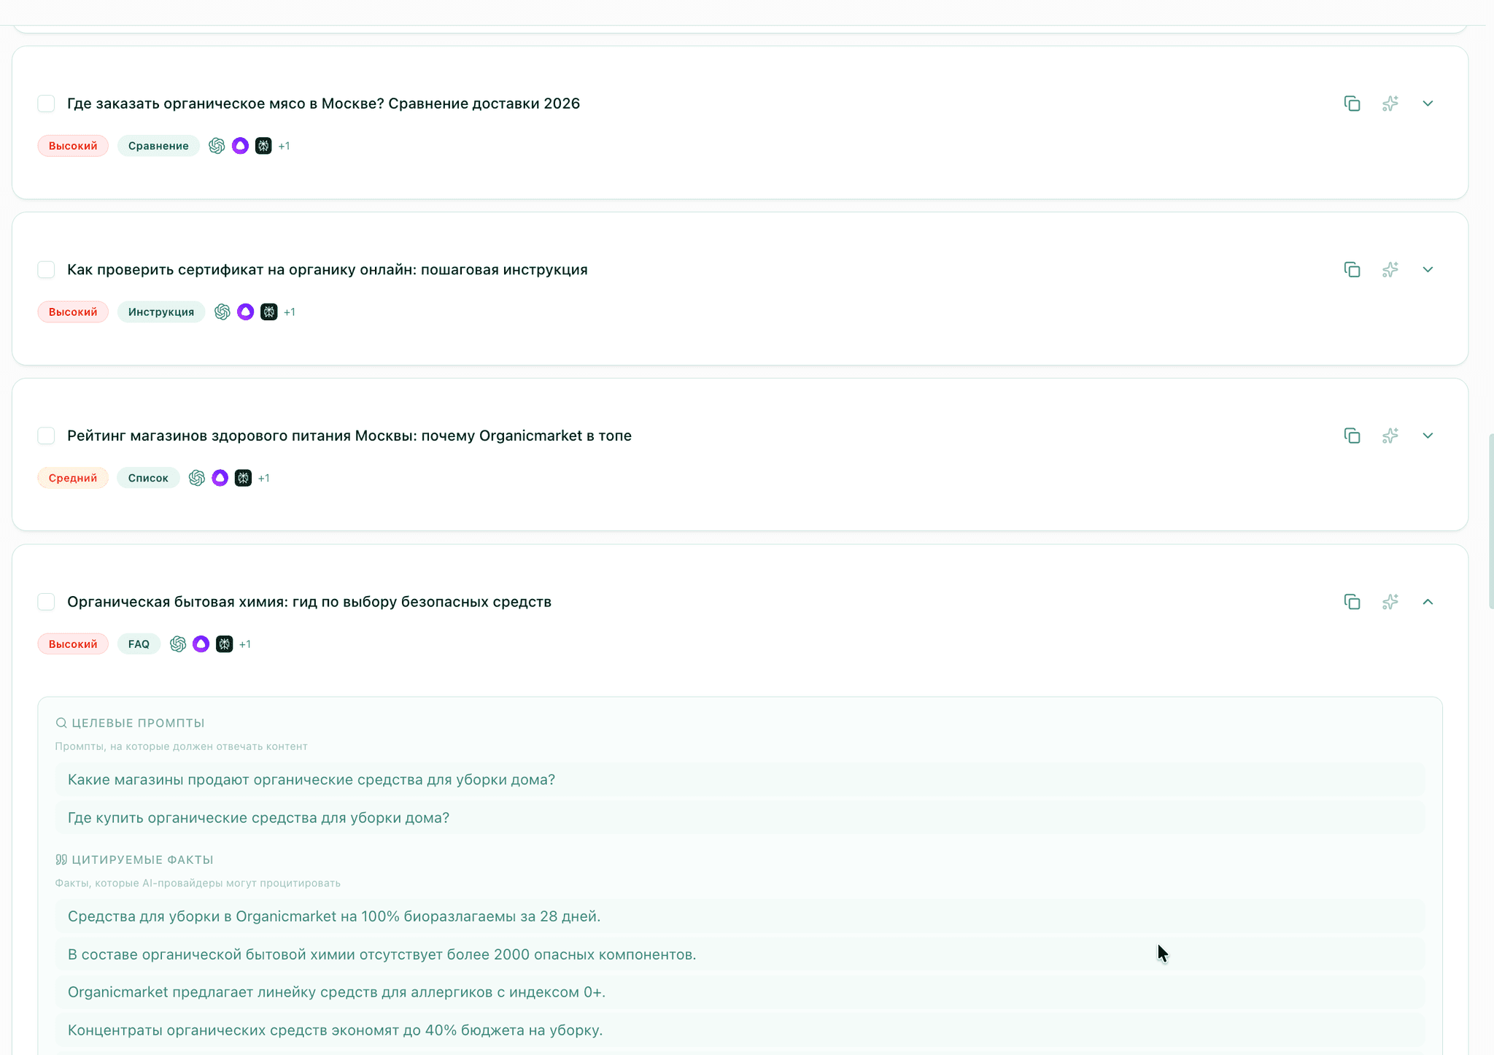The image size is (1494, 1055).
Task: Copy the organic meat delivery topic
Action: pos(1352,104)
